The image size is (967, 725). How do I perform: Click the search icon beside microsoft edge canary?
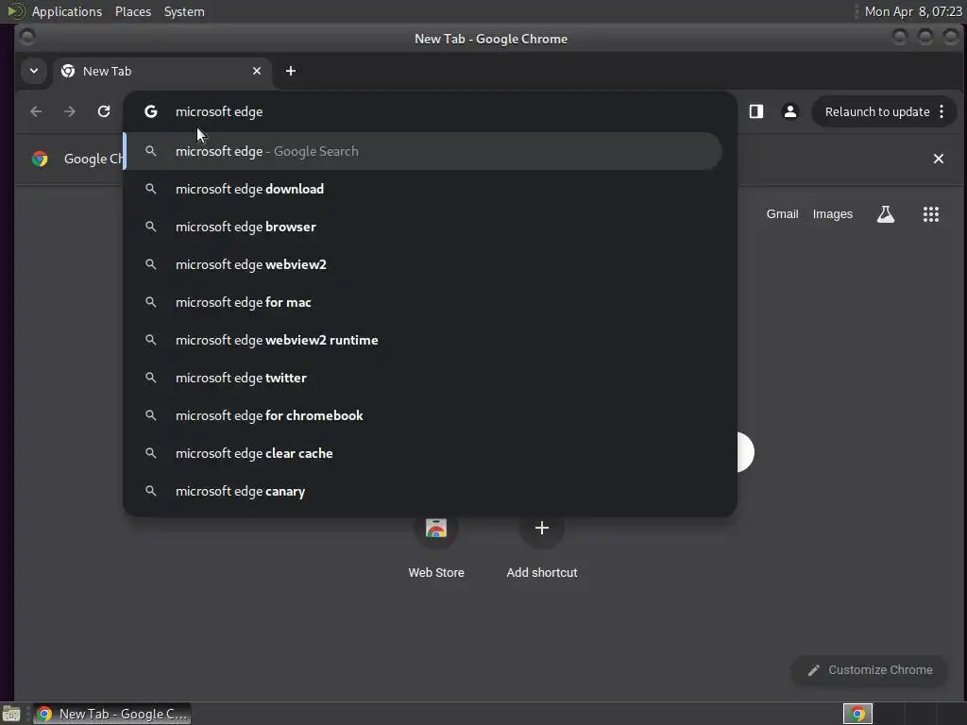(x=150, y=491)
